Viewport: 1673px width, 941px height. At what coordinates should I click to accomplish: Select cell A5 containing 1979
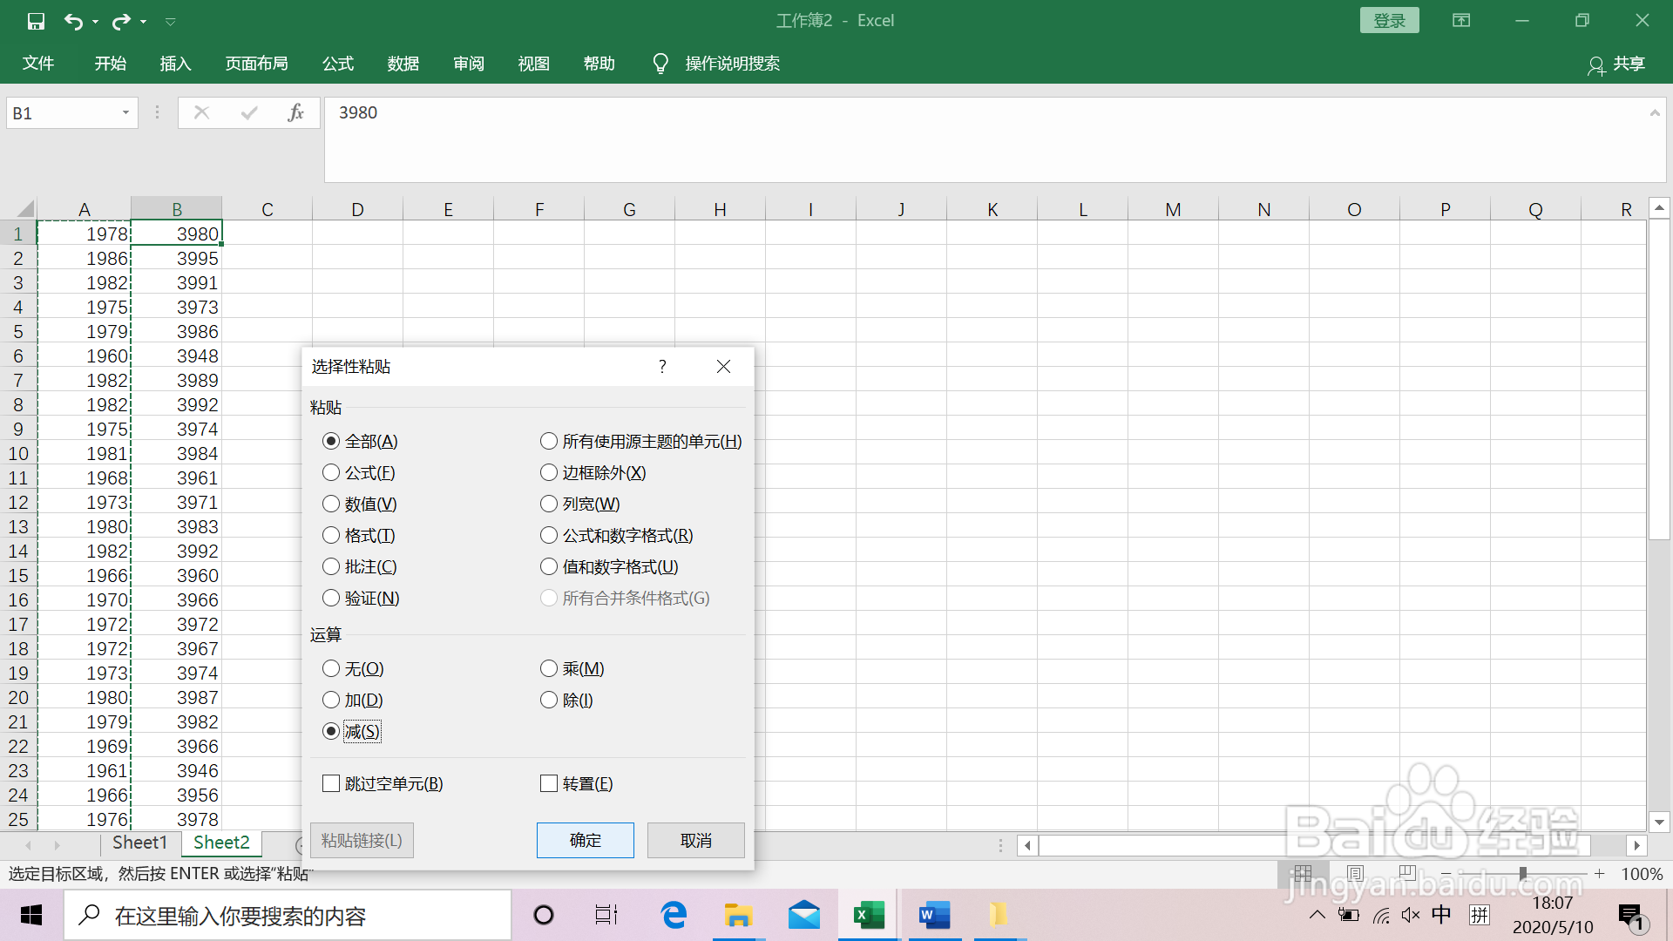(x=85, y=331)
